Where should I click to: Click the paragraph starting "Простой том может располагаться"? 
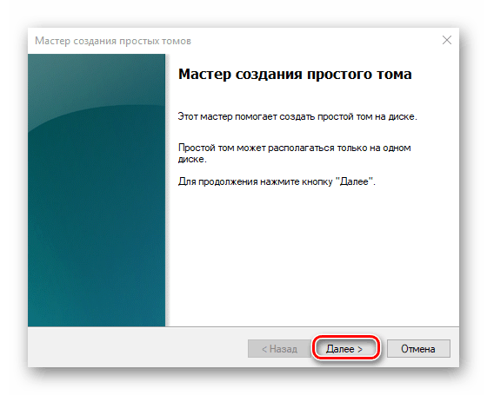[294, 153]
